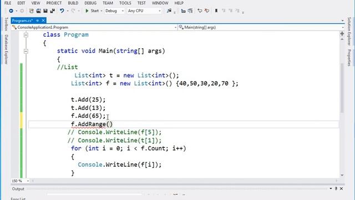Click the increase indent icon
355x200 pixels.
(190, 11)
